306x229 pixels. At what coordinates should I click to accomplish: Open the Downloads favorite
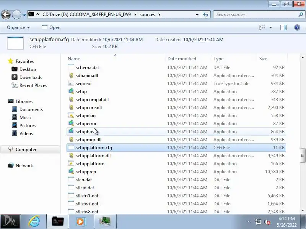[x=31, y=77]
